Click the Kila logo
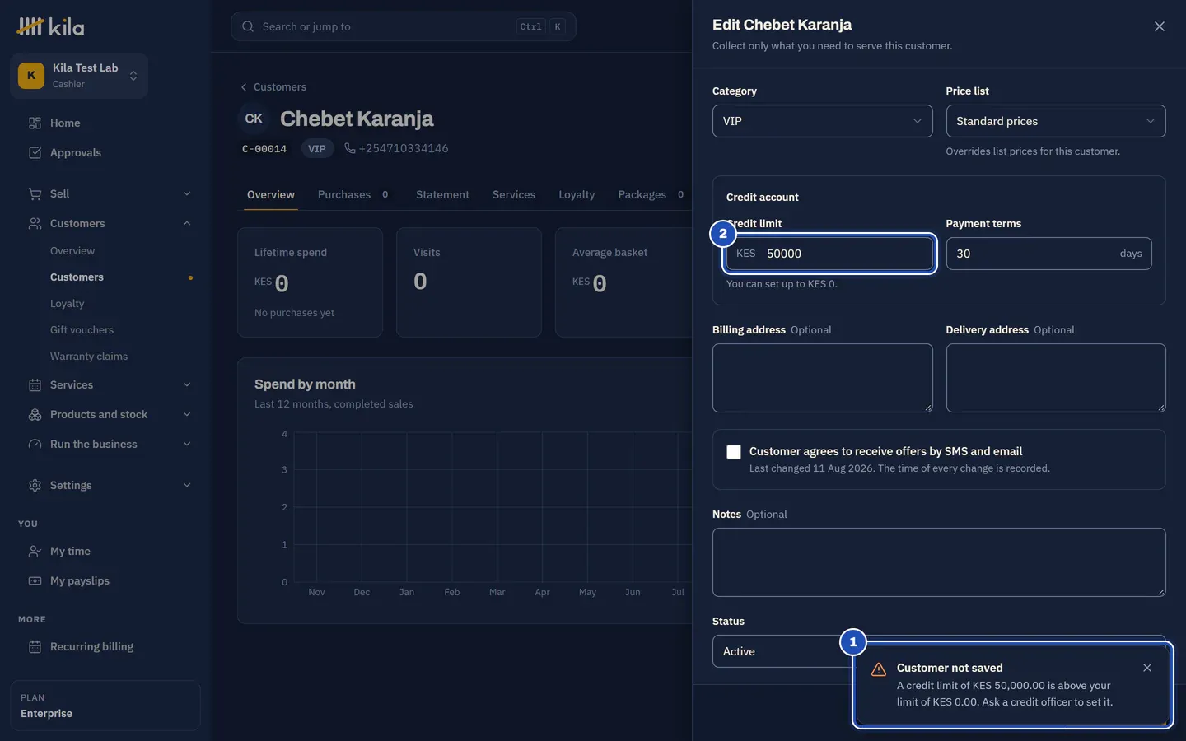Image resolution: width=1186 pixels, height=741 pixels. [50, 27]
